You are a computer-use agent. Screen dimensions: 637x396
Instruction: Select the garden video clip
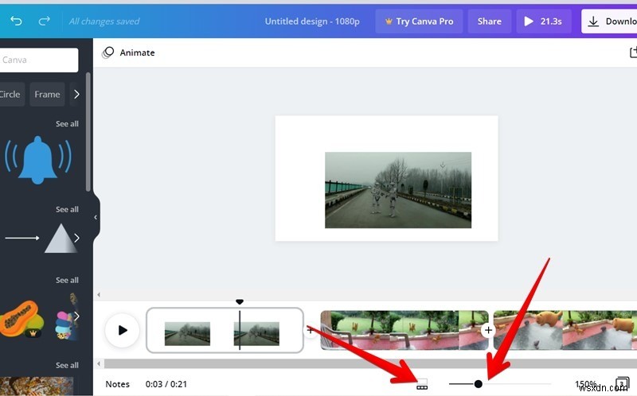[404, 330]
